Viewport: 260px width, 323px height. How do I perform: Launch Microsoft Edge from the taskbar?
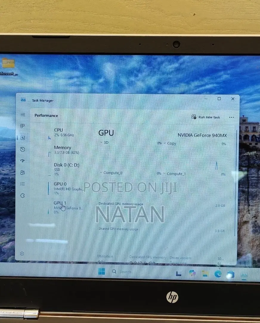click(x=218, y=274)
